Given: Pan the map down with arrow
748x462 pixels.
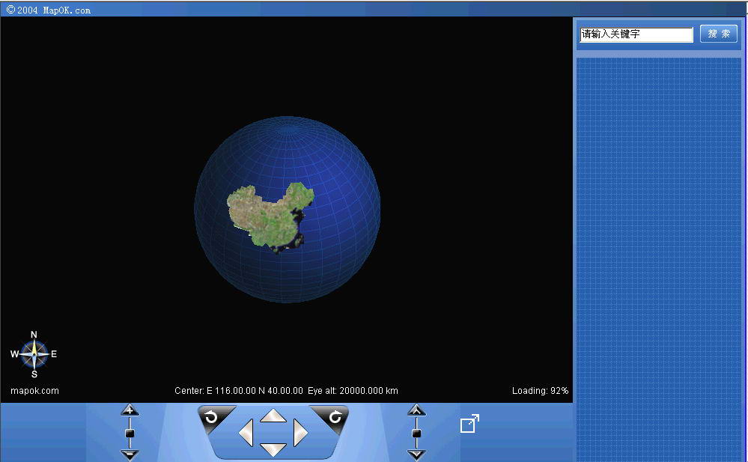Looking at the screenshot, I should pos(273,449).
